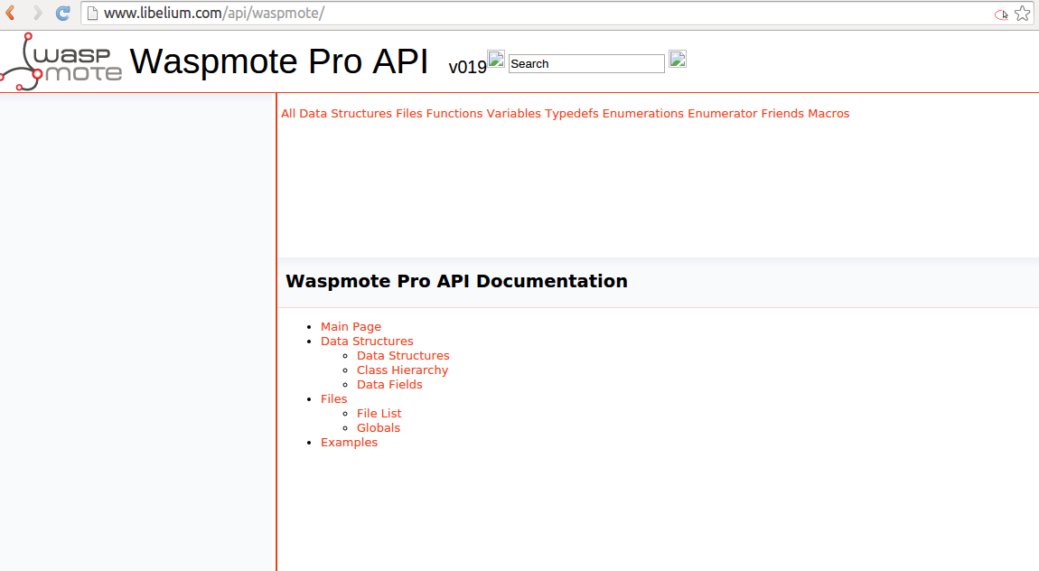Image resolution: width=1039 pixels, height=571 pixels.
Task: Click the browser back arrow
Action: pos(11,14)
